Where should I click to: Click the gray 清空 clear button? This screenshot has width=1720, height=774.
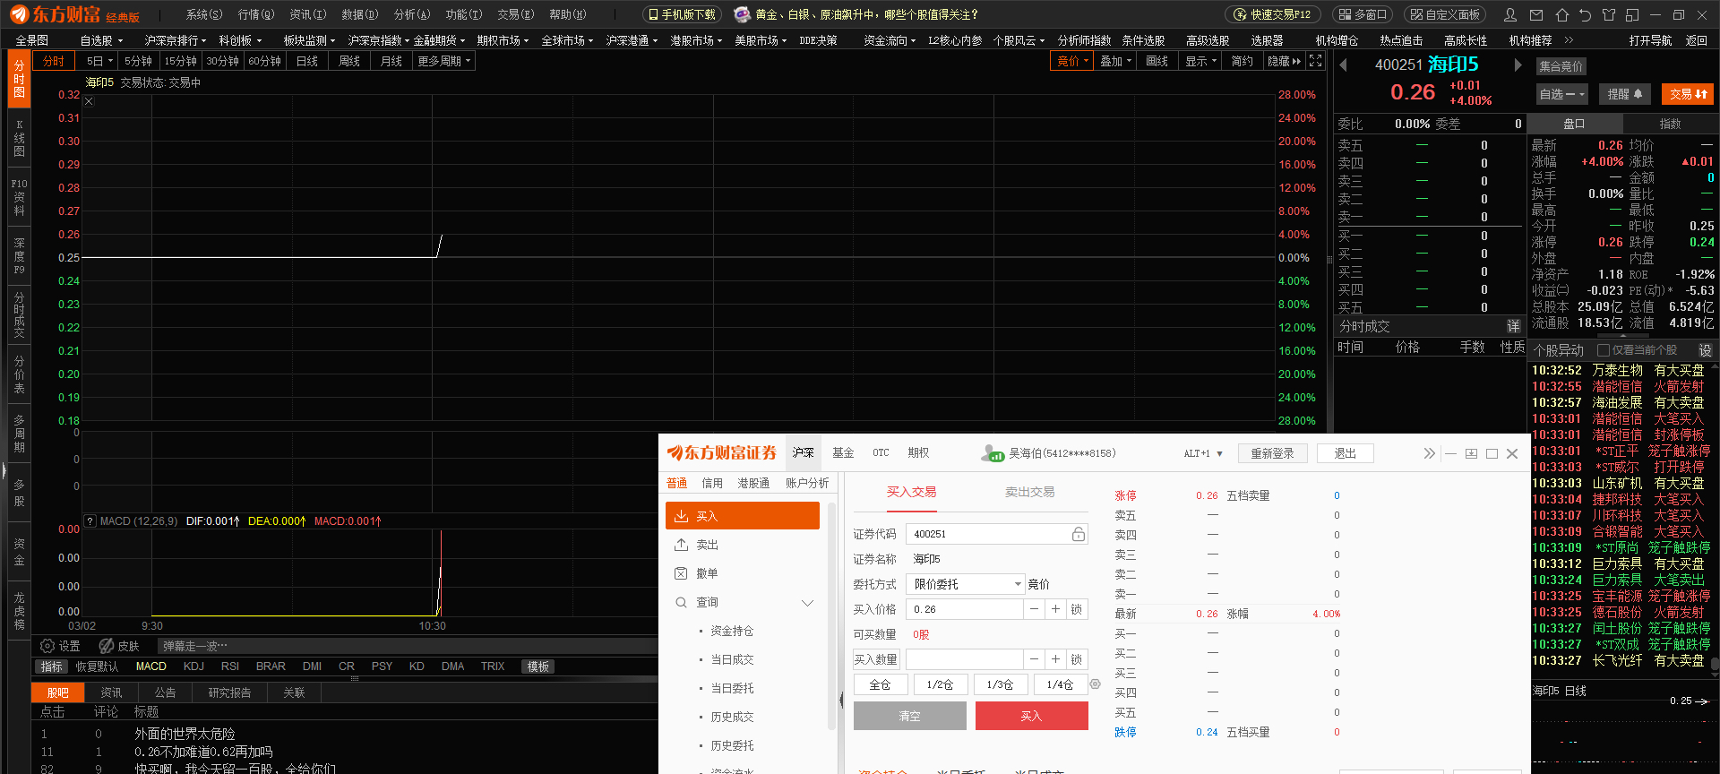(x=909, y=716)
